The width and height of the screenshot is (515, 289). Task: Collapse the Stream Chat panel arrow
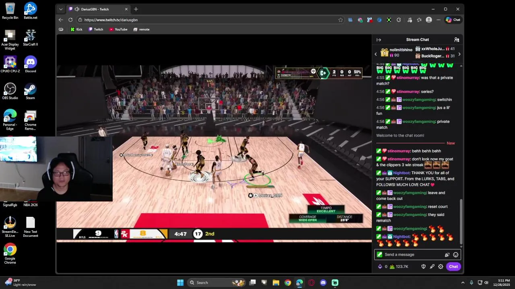(x=379, y=40)
